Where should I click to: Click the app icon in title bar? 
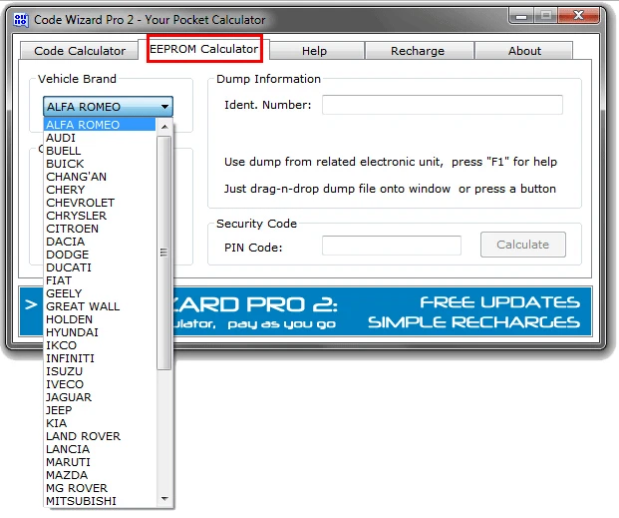pyautogui.click(x=21, y=19)
